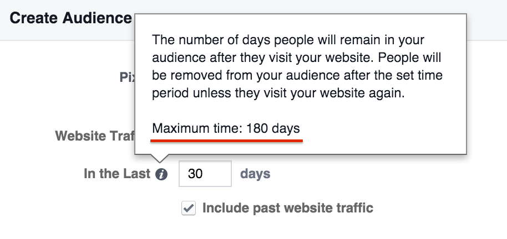The image size is (507, 239).
Task: Focus the days input field showing 30
Action: point(205,174)
